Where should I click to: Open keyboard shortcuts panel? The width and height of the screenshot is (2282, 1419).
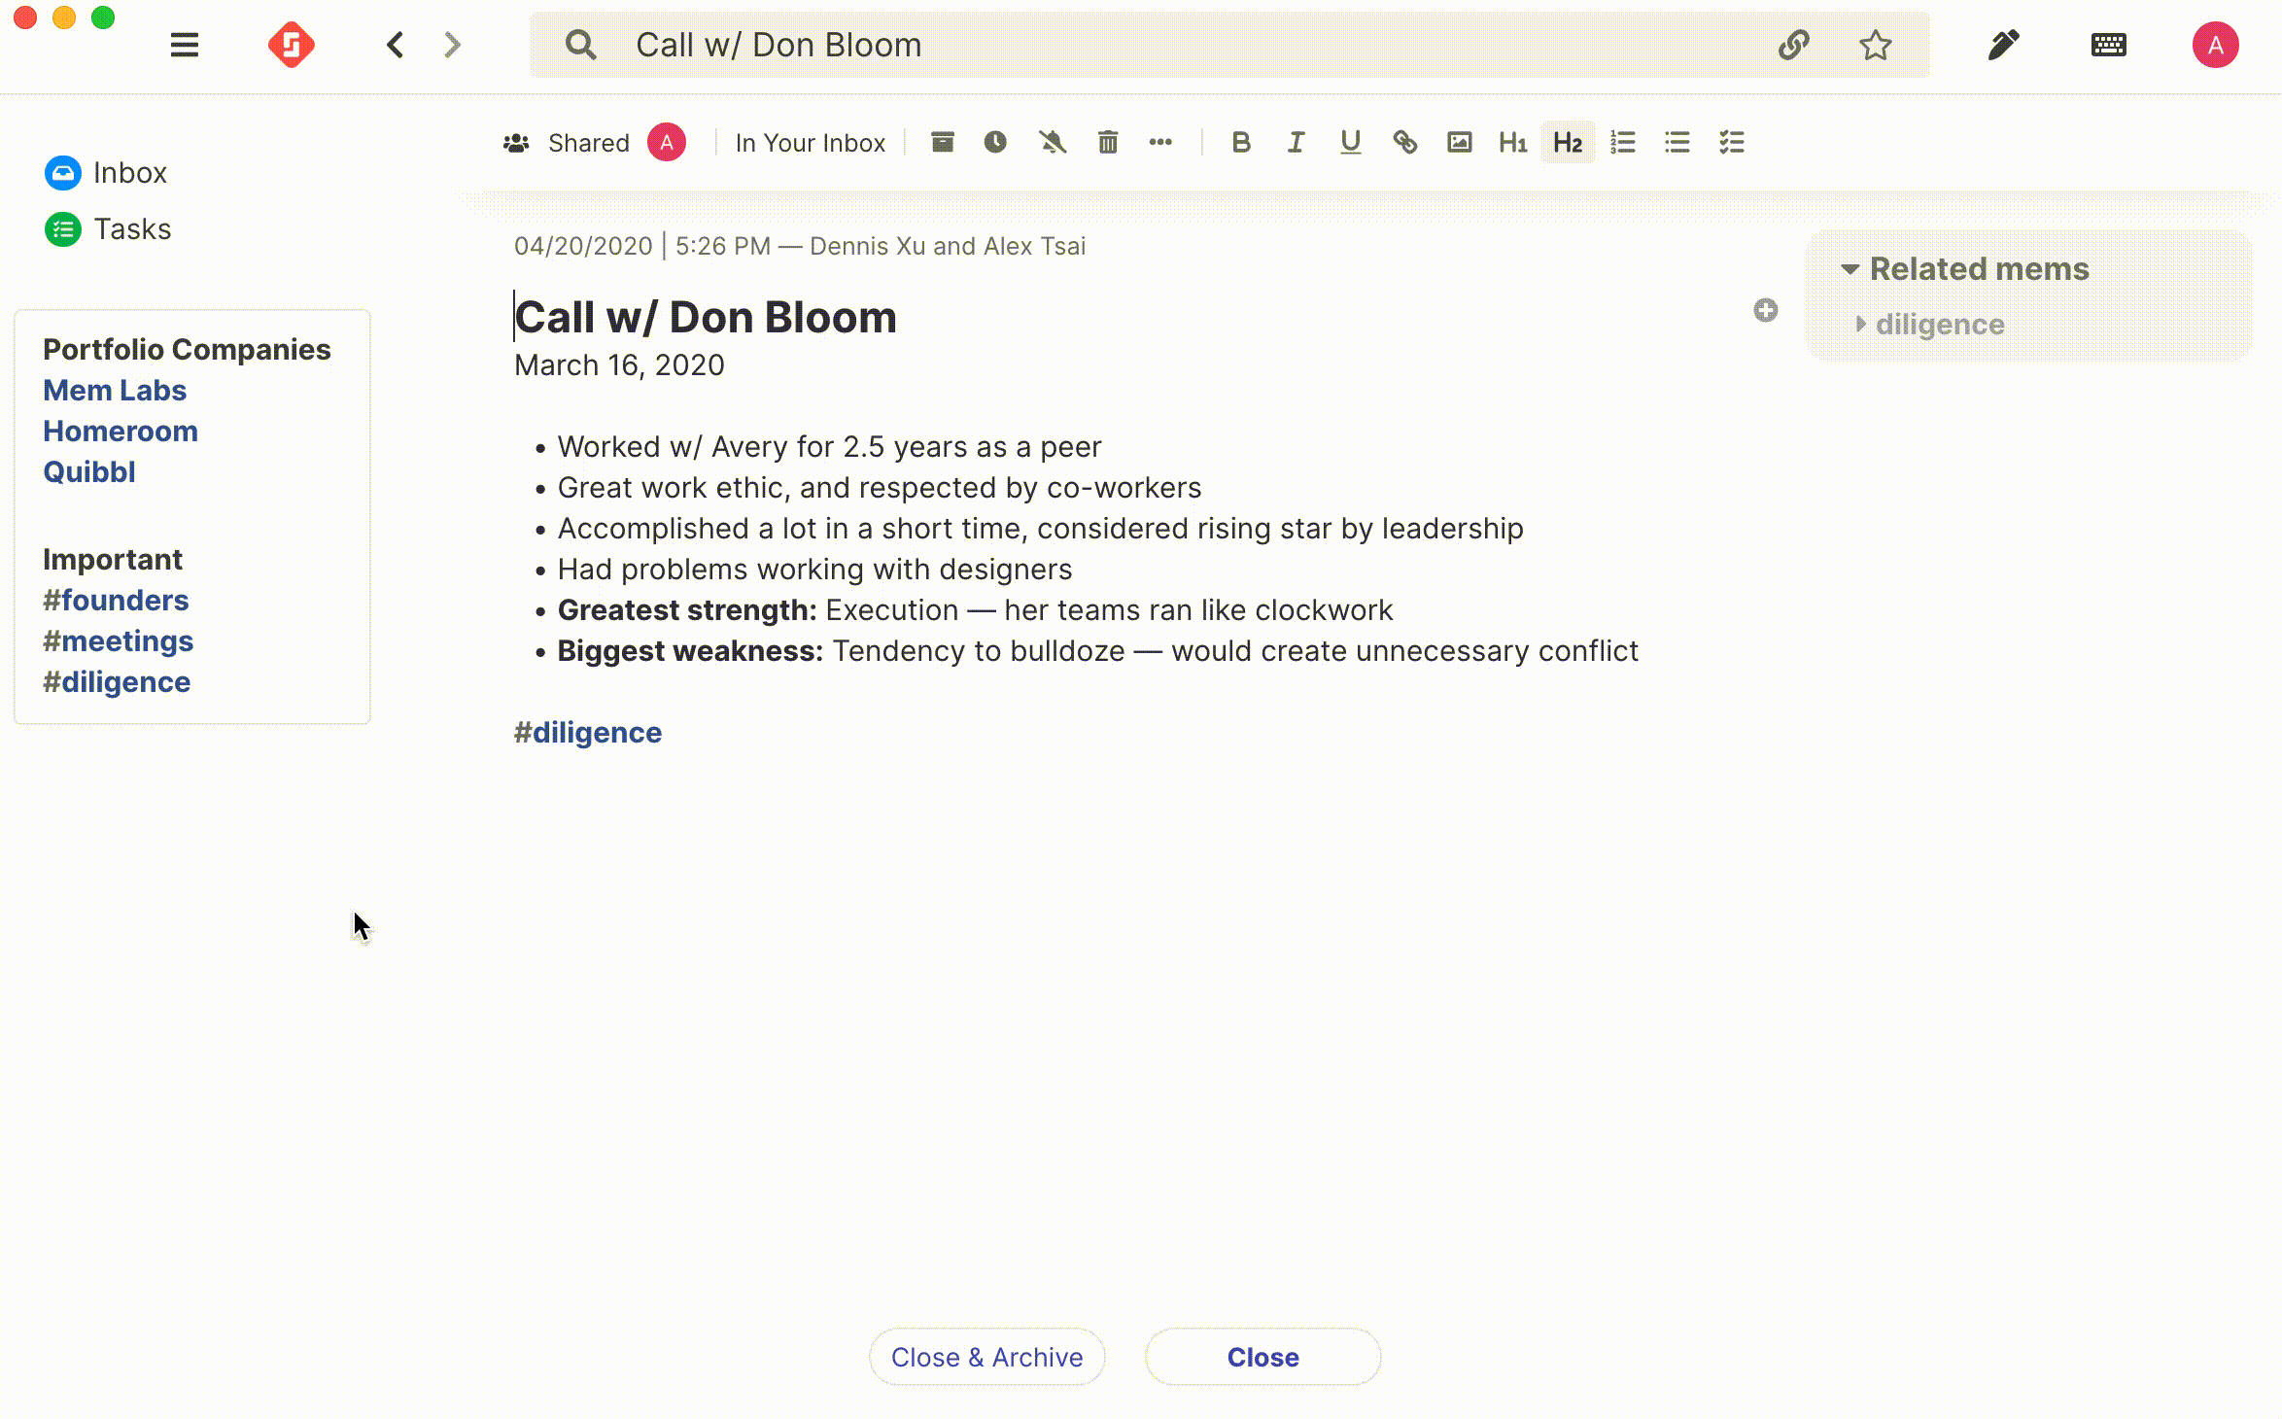(x=2108, y=44)
